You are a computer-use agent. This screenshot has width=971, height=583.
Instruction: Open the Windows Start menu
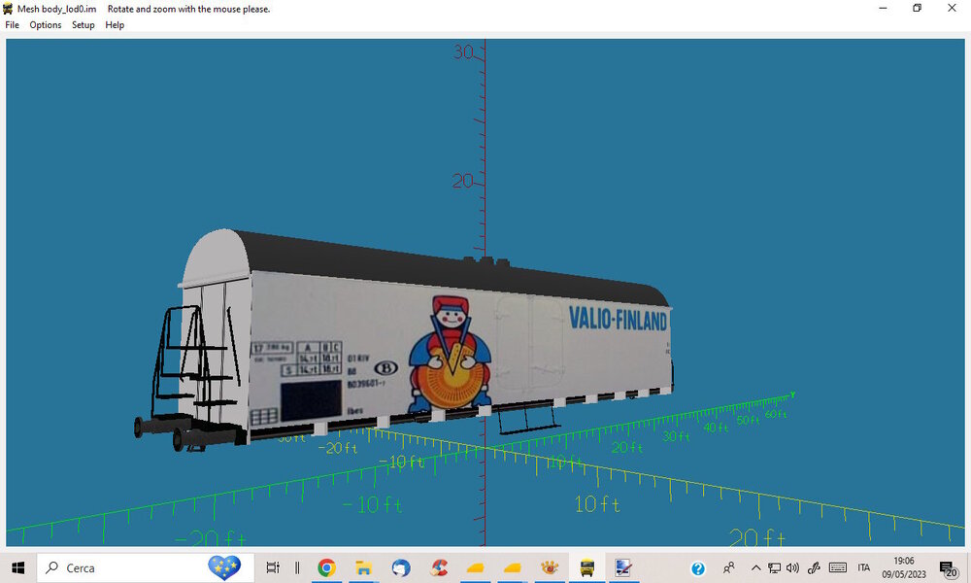point(17,567)
